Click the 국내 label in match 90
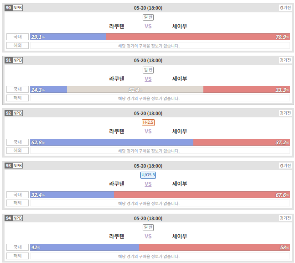Viewport: 295px width, 263px height. [17, 37]
